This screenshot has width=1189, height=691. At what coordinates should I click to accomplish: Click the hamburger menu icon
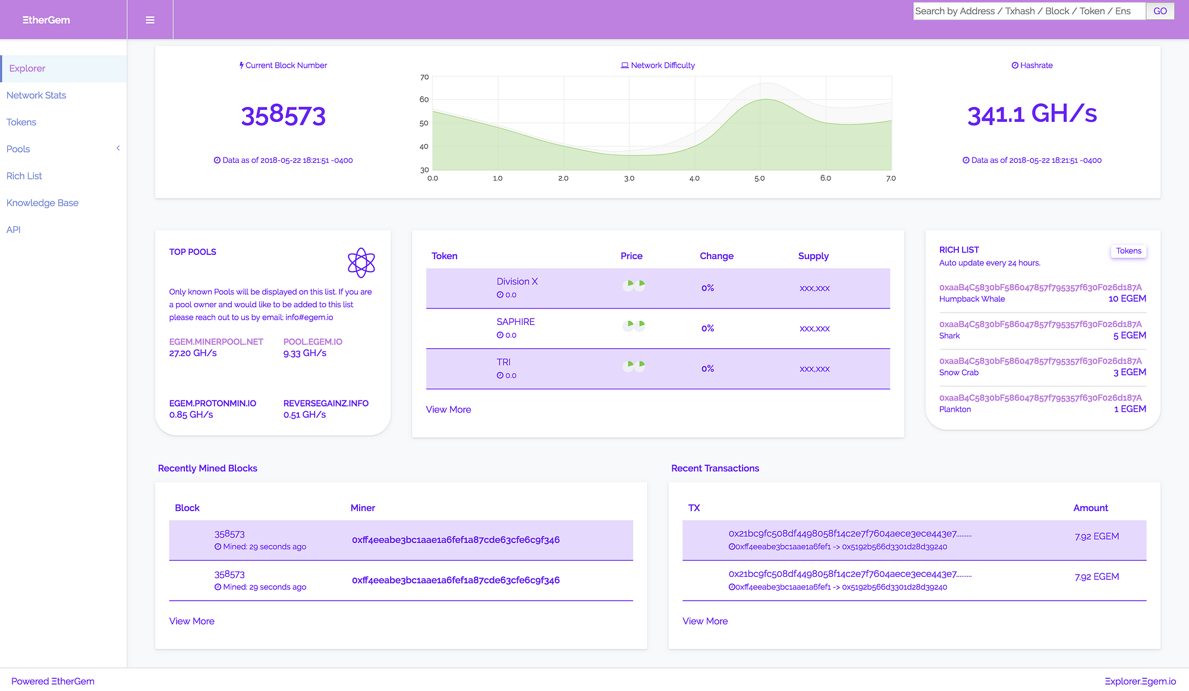tap(150, 20)
